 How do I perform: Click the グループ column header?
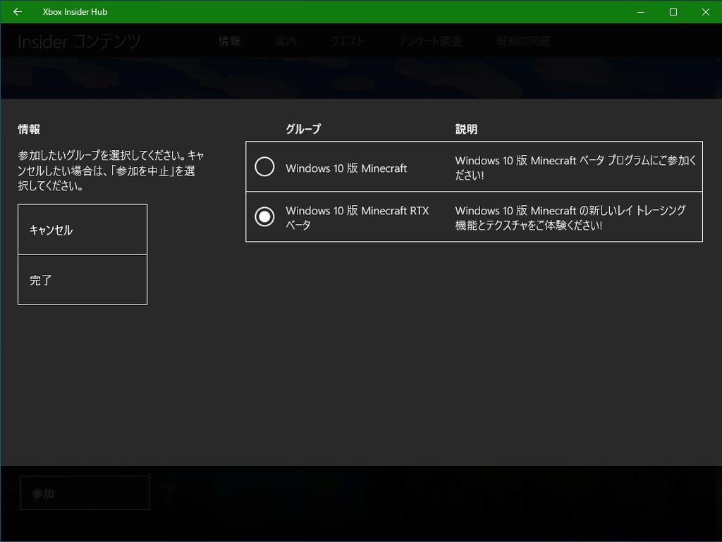pos(303,129)
